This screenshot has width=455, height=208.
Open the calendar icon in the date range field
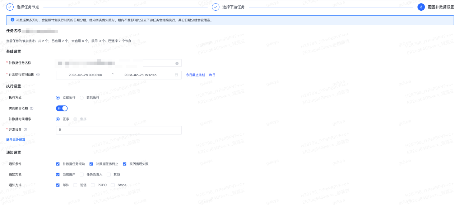point(176,75)
